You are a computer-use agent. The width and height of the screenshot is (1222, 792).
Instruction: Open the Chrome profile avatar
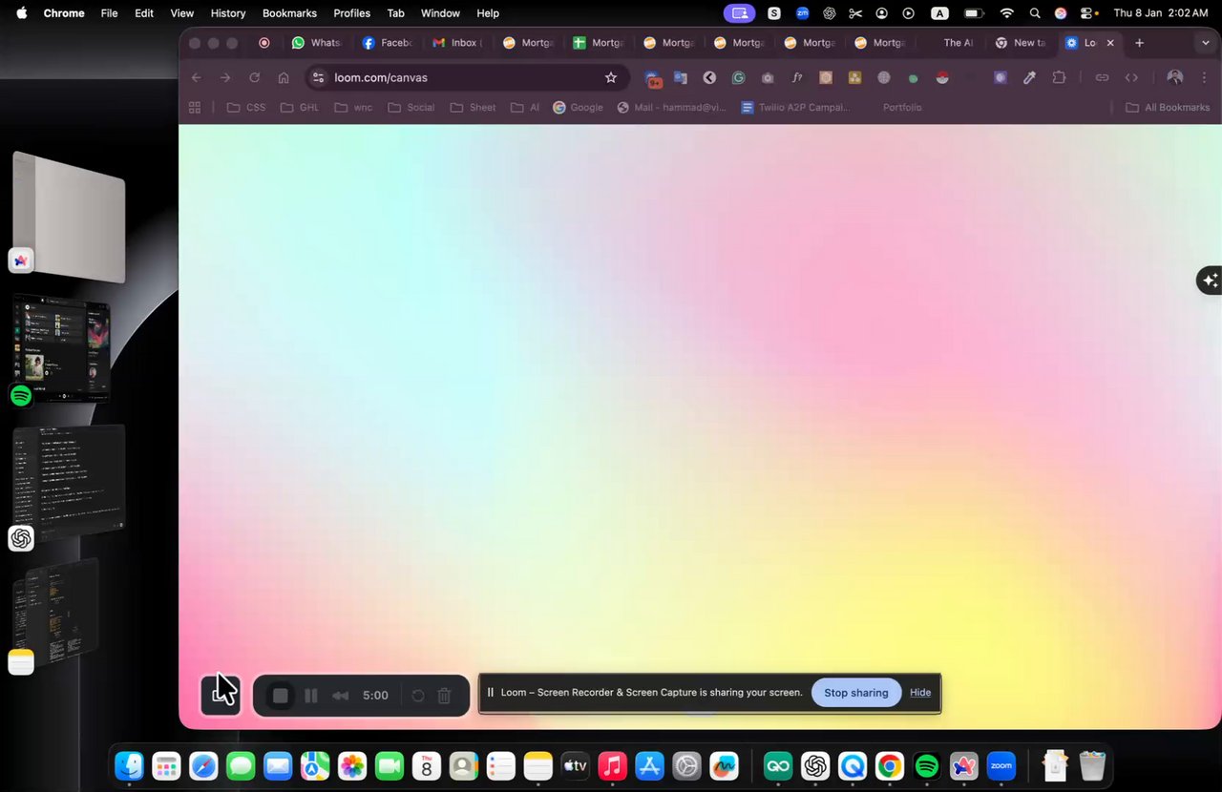[1175, 78]
